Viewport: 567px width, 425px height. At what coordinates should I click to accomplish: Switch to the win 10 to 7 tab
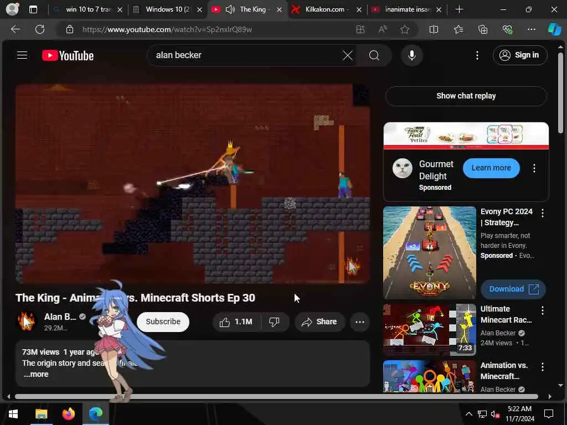pos(87,9)
